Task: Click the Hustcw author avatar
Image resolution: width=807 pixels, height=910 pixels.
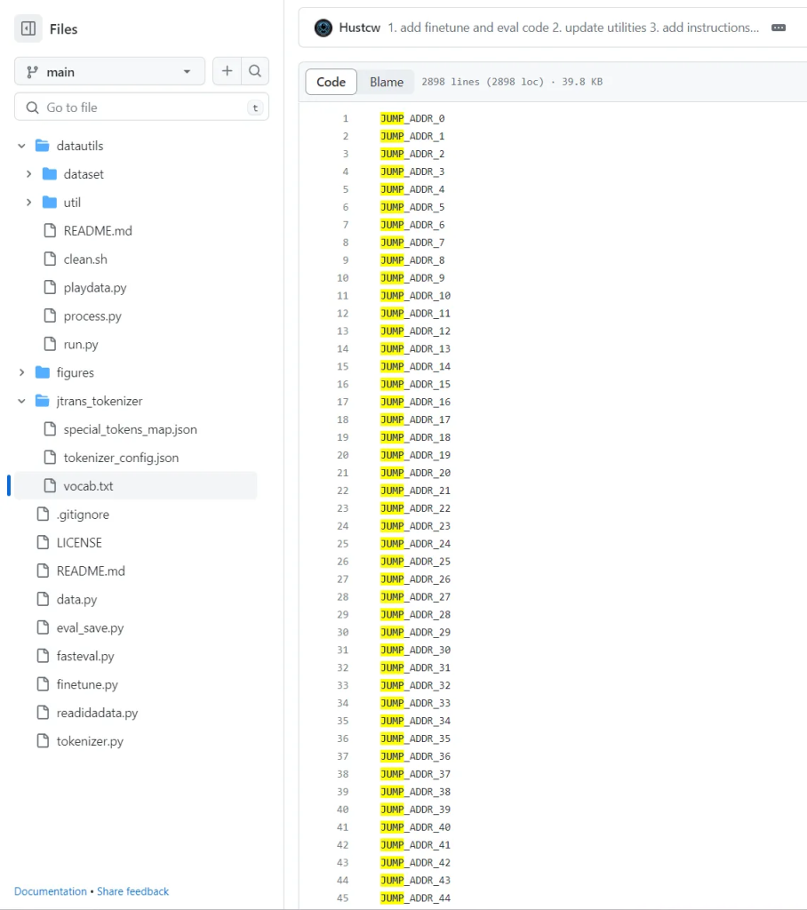Action: click(x=324, y=28)
